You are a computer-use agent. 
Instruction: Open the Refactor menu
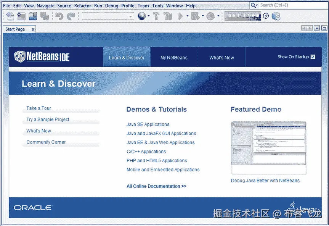click(x=83, y=6)
